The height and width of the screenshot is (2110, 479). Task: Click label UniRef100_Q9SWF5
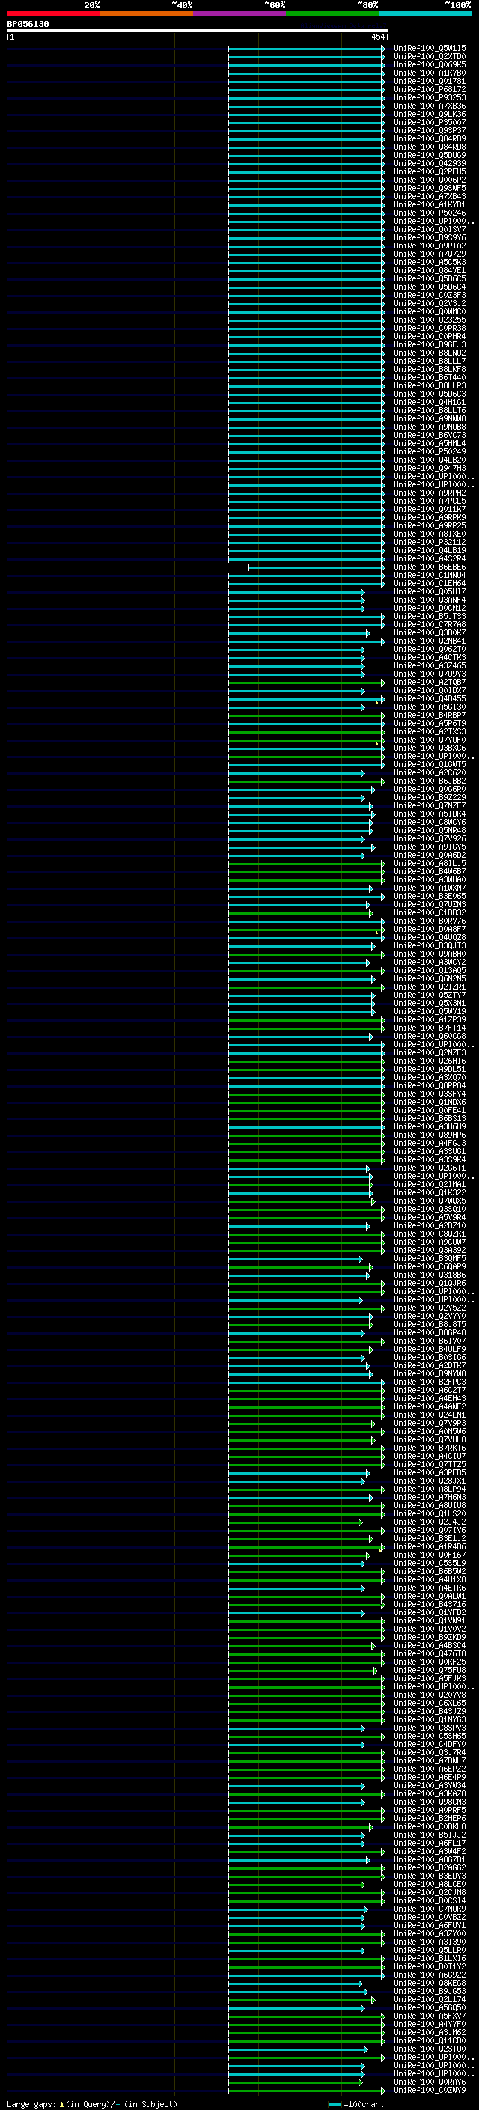coord(430,189)
